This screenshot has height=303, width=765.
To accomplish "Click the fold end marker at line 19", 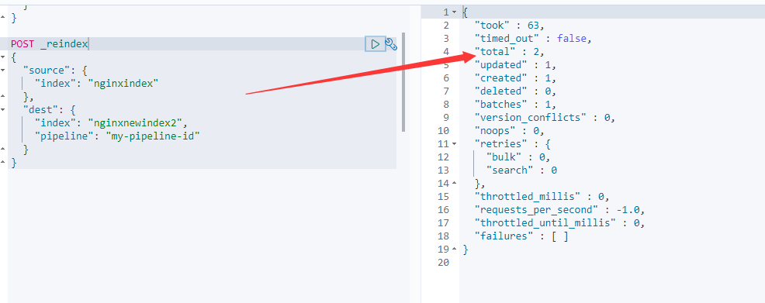I will pos(455,250).
